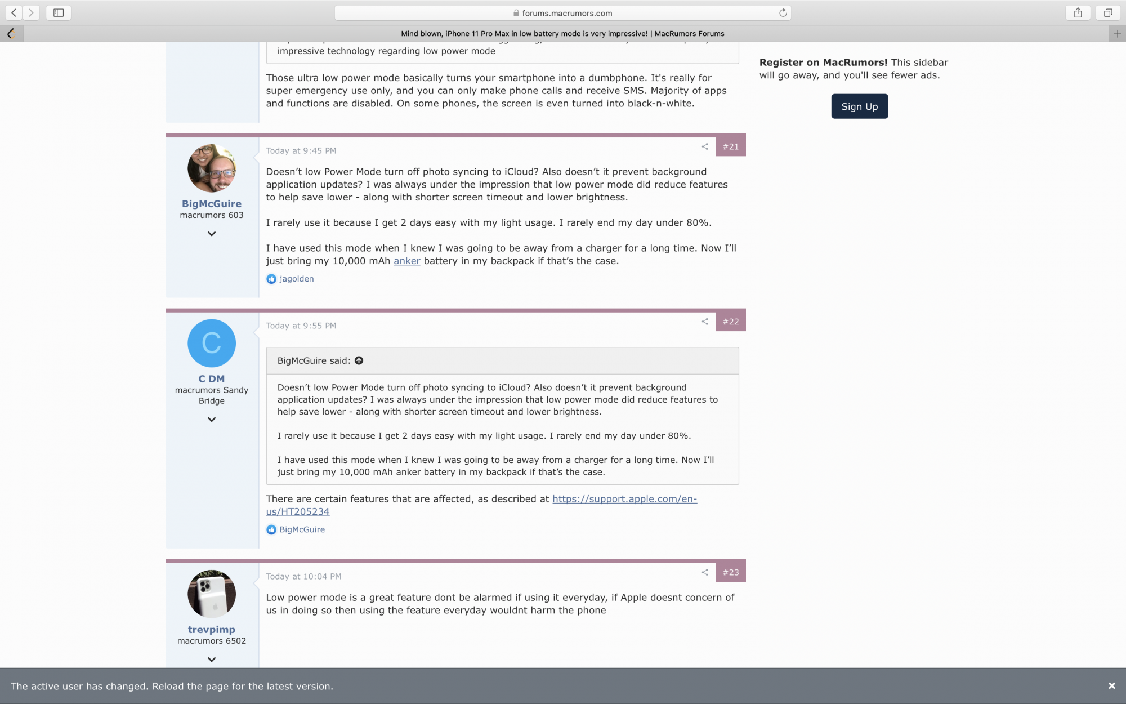
Task: Select the MacRumors Forums page tab
Action: click(x=562, y=34)
